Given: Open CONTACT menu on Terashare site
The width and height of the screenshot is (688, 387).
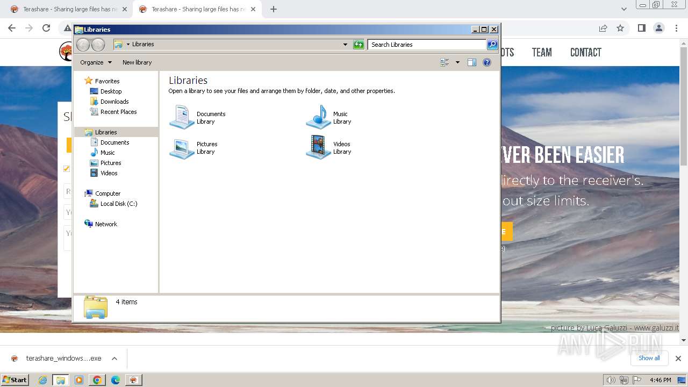Looking at the screenshot, I should pos(585,52).
